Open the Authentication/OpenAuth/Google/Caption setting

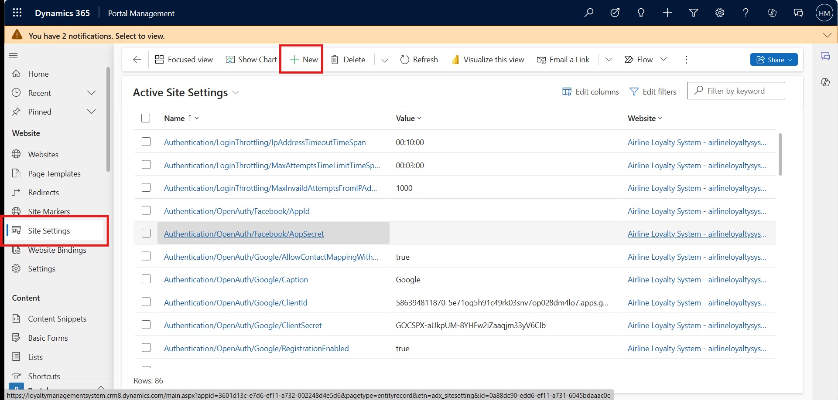point(236,279)
